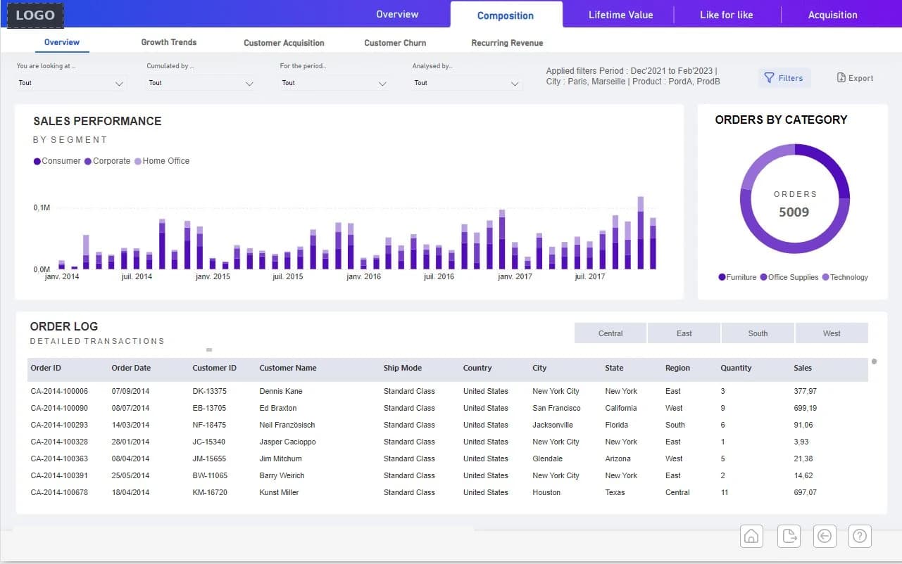
Task: Select the Overview top tab
Action: coord(397,14)
